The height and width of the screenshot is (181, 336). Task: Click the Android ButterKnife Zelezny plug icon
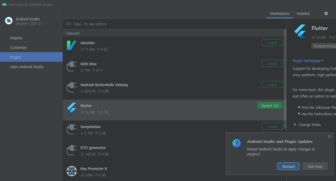point(72,87)
